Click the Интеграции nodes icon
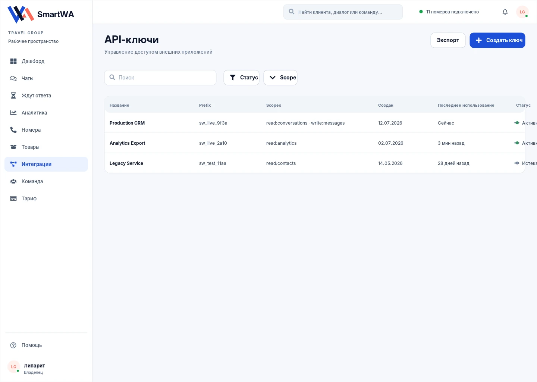The image size is (537, 382). [x=13, y=164]
